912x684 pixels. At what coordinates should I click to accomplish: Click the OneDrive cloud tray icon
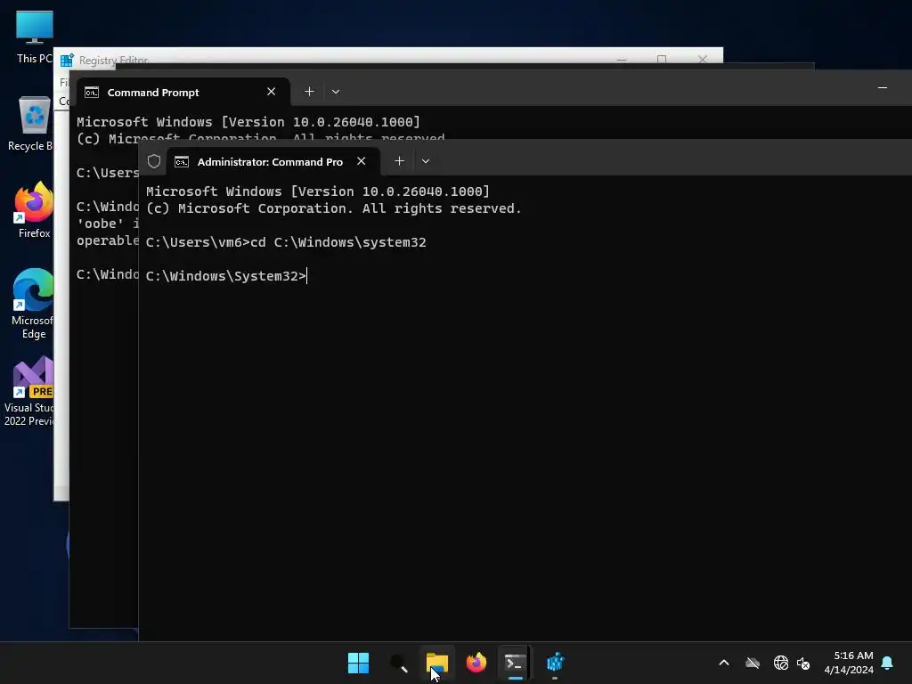[x=752, y=663]
